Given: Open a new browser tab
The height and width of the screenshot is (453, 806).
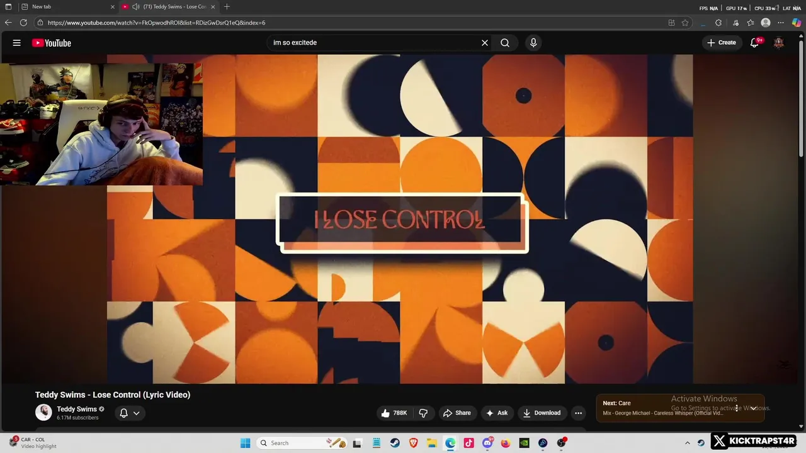Looking at the screenshot, I should tap(227, 7).
